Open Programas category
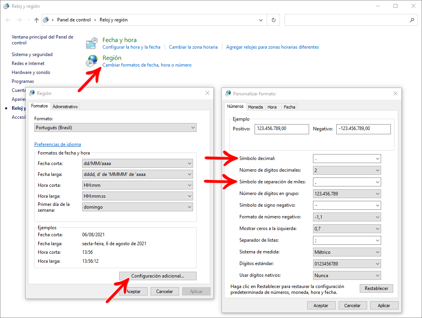The image size is (422, 318). (23, 81)
